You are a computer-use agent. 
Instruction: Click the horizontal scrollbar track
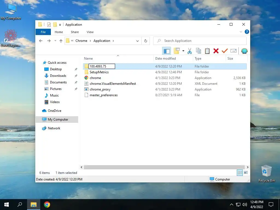point(164,167)
